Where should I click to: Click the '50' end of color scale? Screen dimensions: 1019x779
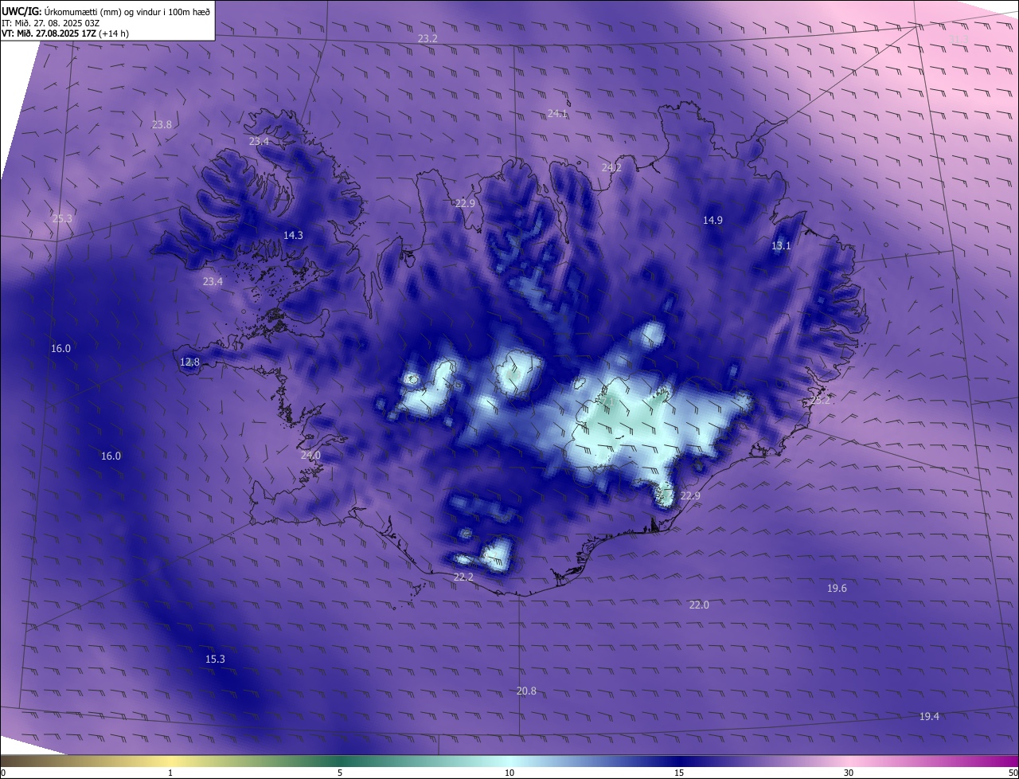point(1013,773)
